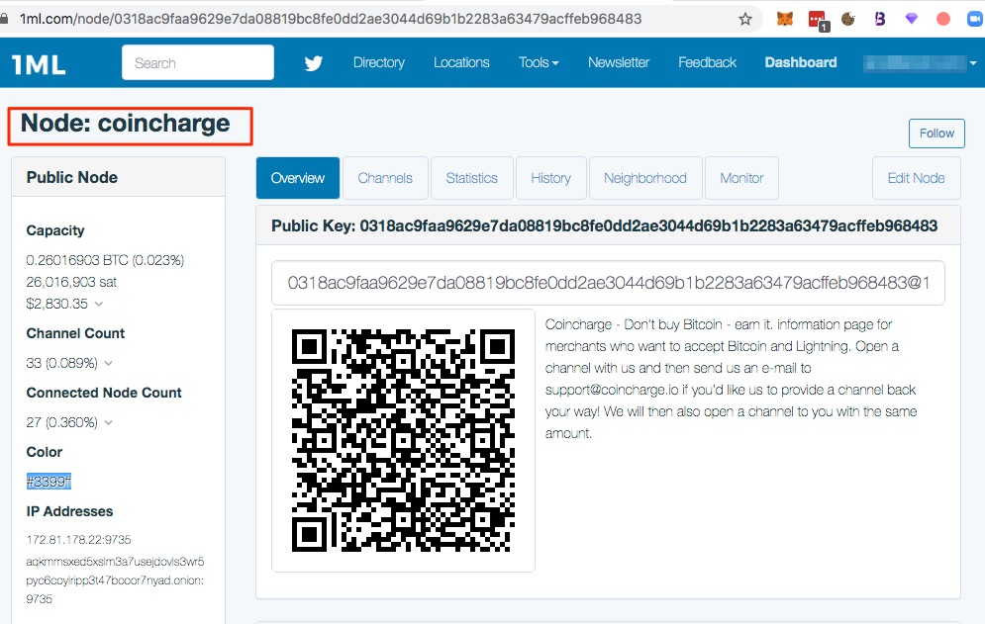Screen dimensions: 985x624
Task: Click the cookie extension icon
Action: (848, 19)
